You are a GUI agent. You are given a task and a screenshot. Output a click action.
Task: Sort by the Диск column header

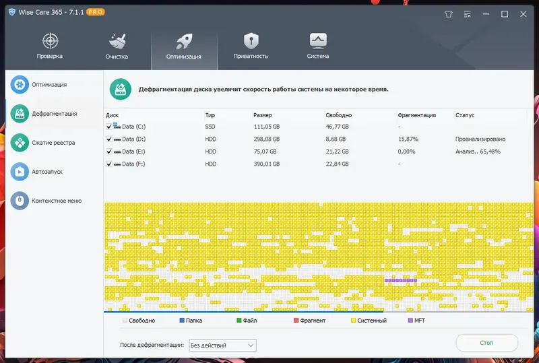113,115
